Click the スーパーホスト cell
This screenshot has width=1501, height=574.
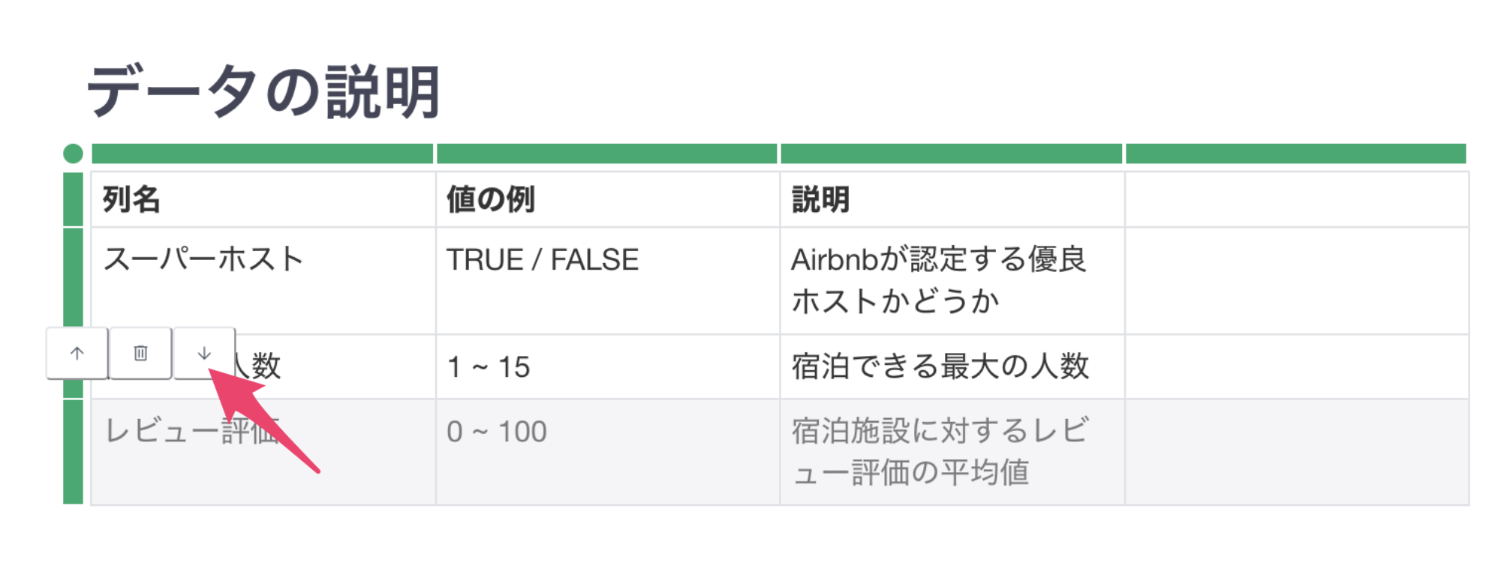263,281
